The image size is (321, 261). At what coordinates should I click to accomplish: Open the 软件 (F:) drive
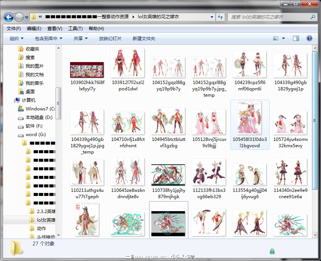tap(34, 126)
